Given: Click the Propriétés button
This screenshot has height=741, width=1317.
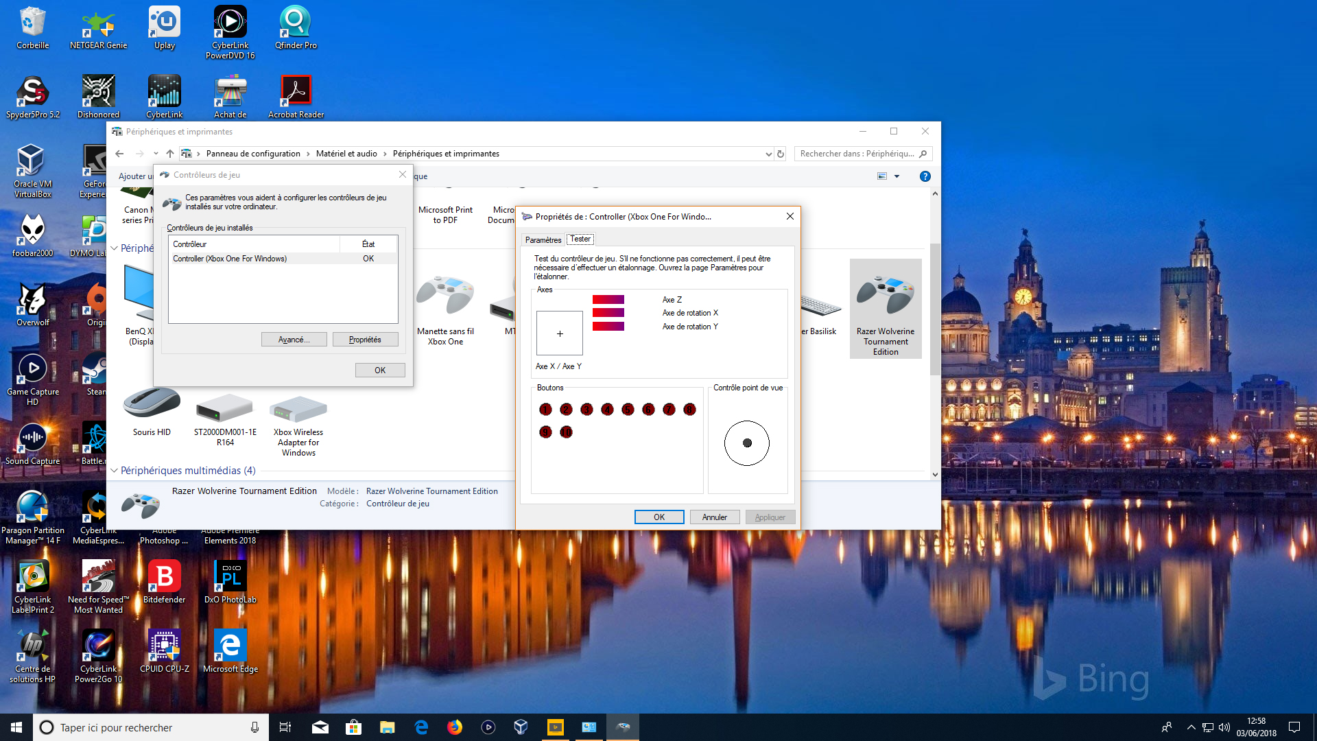Looking at the screenshot, I should click(x=365, y=340).
